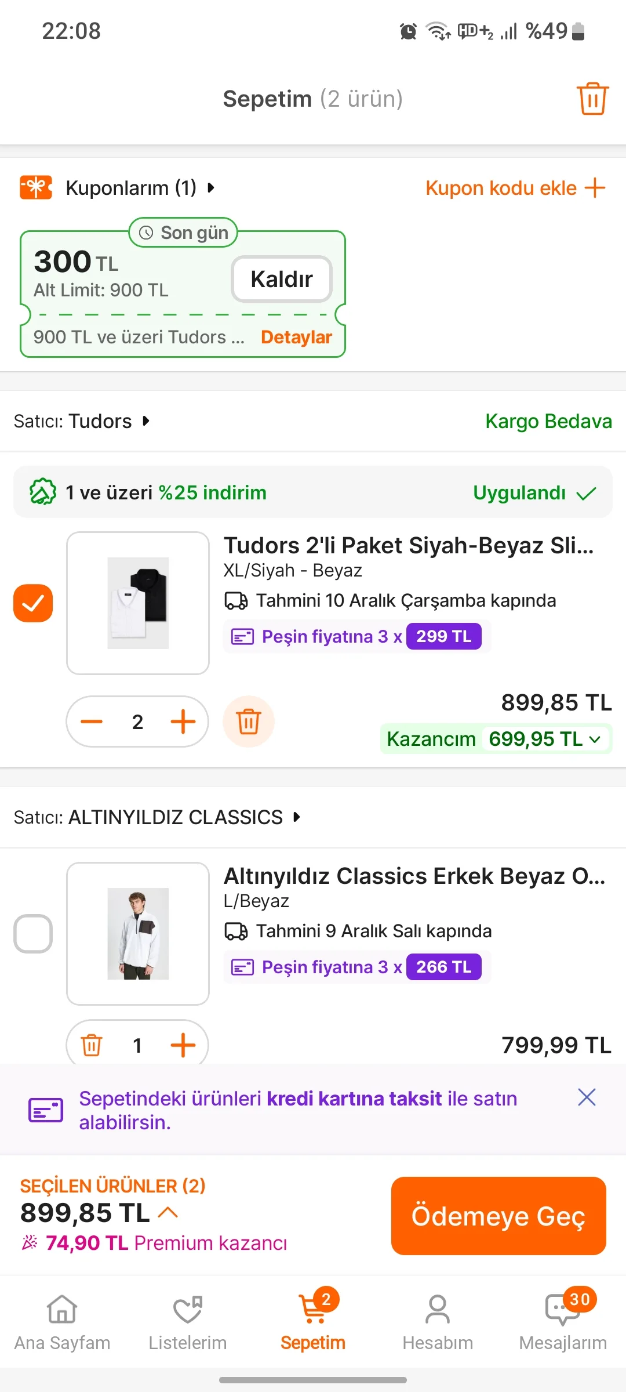Viewport: 626px width, 1392px height.
Task: Delete the Tudors shirt pack from cart
Action: 249,722
